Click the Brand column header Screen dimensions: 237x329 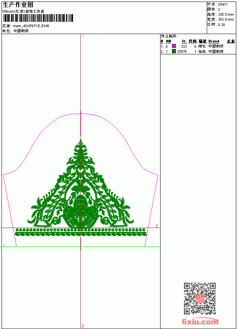[214, 41]
